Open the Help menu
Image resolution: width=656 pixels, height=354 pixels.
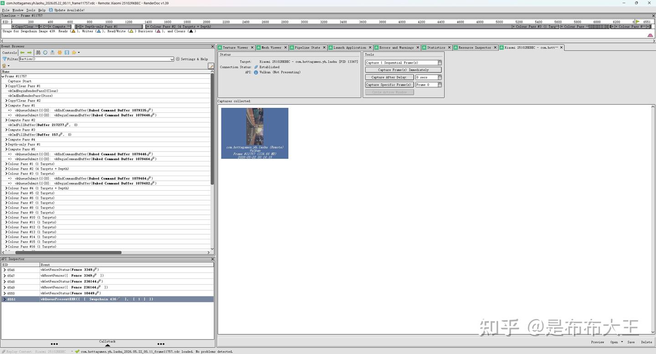[42, 10]
